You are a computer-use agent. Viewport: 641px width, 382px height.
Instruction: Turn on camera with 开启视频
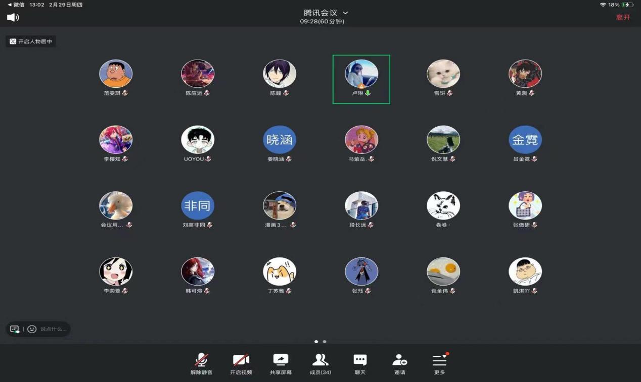point(241,363)
